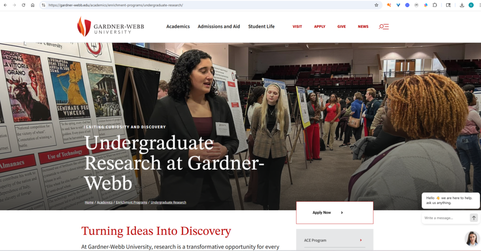Click the ACE Program red chevron
This screenshot has height=251, width=481.
[x=361, y=240]
